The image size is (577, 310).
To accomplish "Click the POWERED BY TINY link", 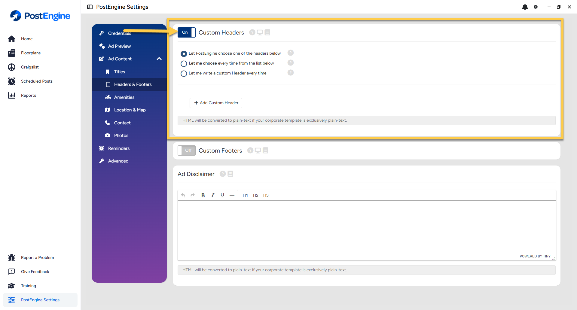I will click(x=535, y=256).
